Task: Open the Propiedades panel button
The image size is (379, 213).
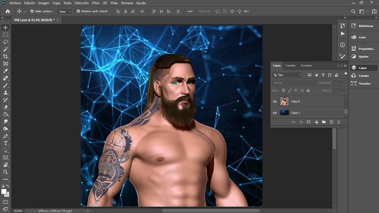Action: tap(363, 48)
